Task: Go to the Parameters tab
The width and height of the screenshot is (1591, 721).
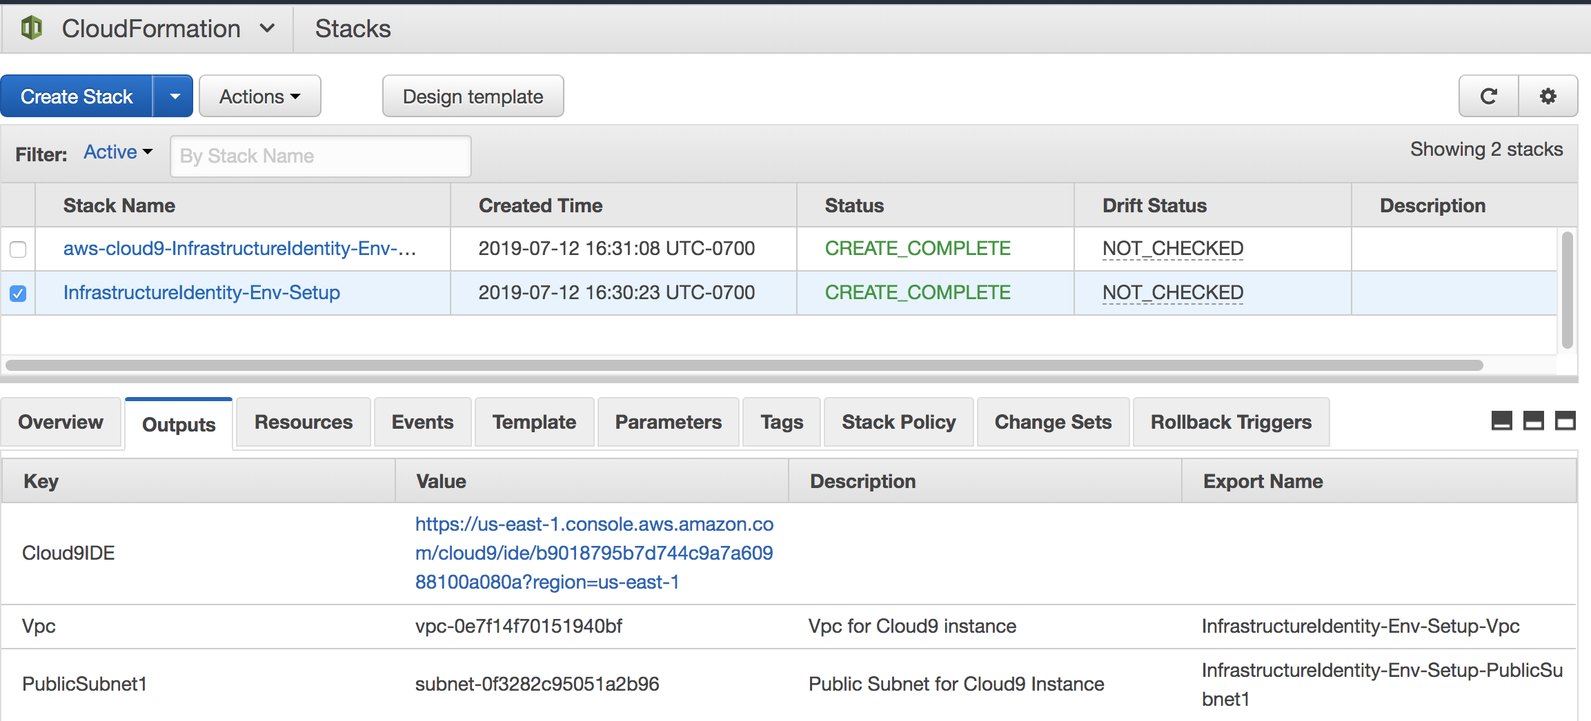Action: tap(669, 422)
